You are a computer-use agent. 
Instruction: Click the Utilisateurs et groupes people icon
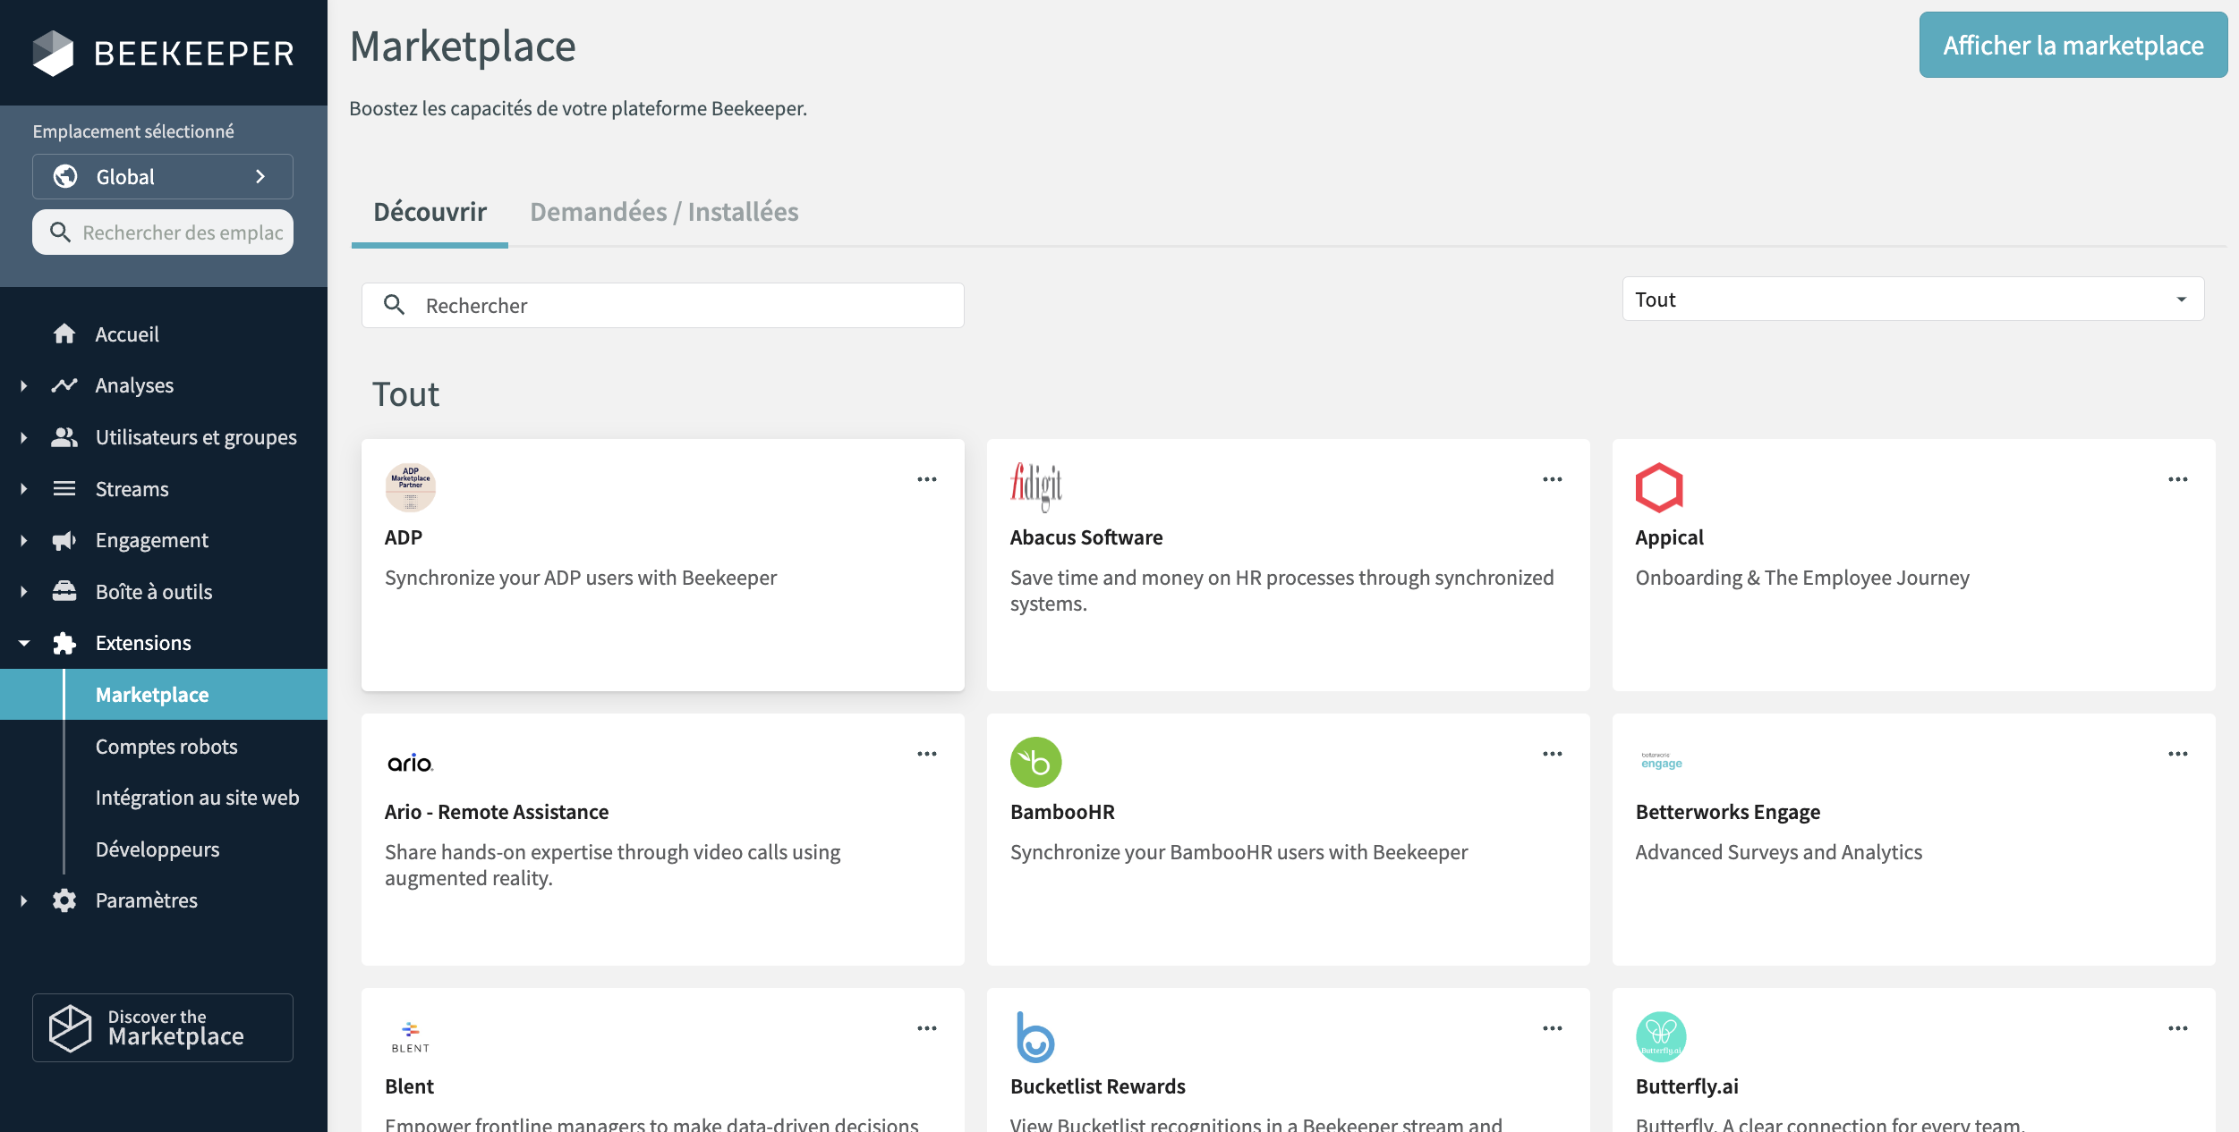(x=64, y=437)
